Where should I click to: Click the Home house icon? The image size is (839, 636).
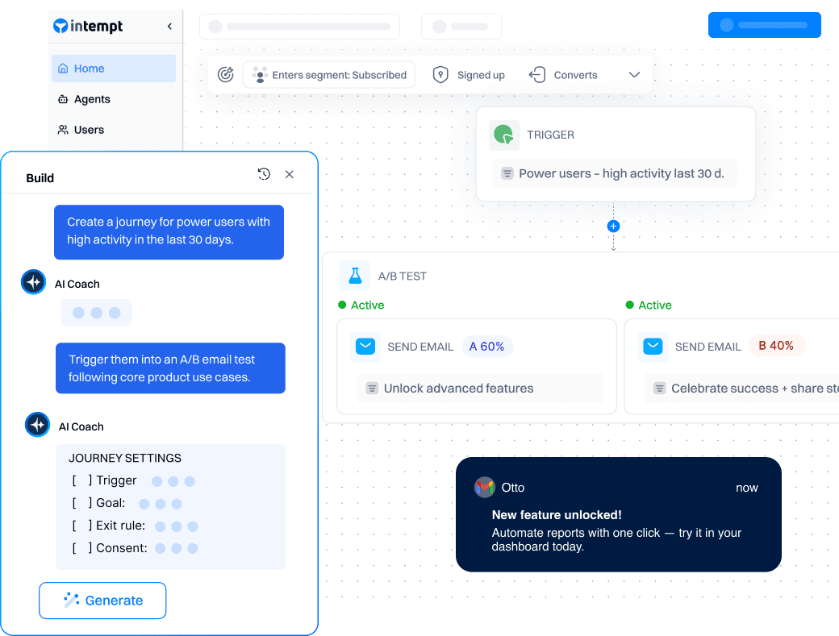click(x=63, y=69)
